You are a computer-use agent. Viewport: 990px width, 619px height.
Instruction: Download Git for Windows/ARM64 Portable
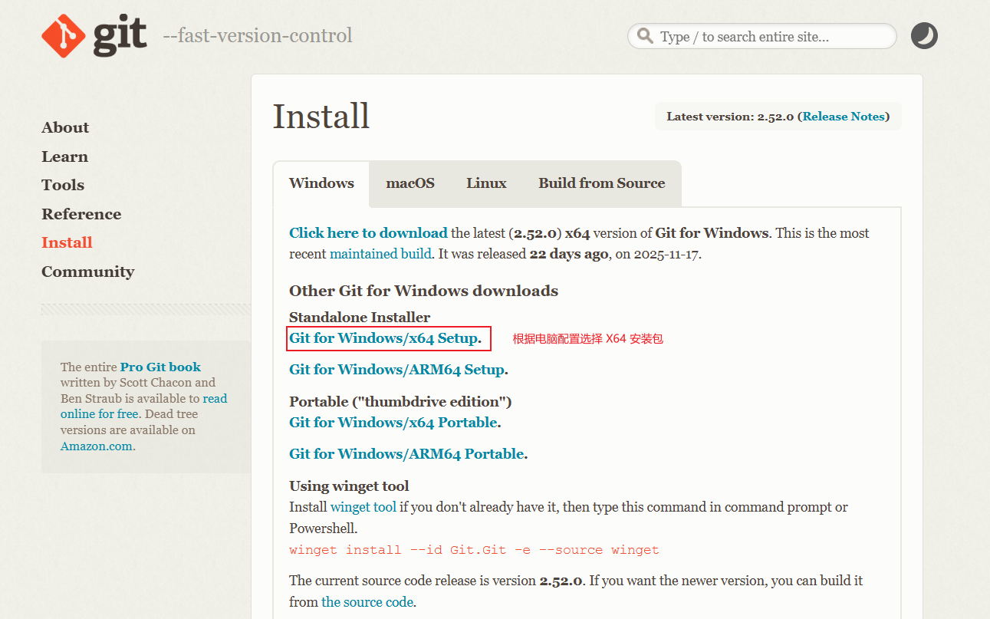click(406, 454)
